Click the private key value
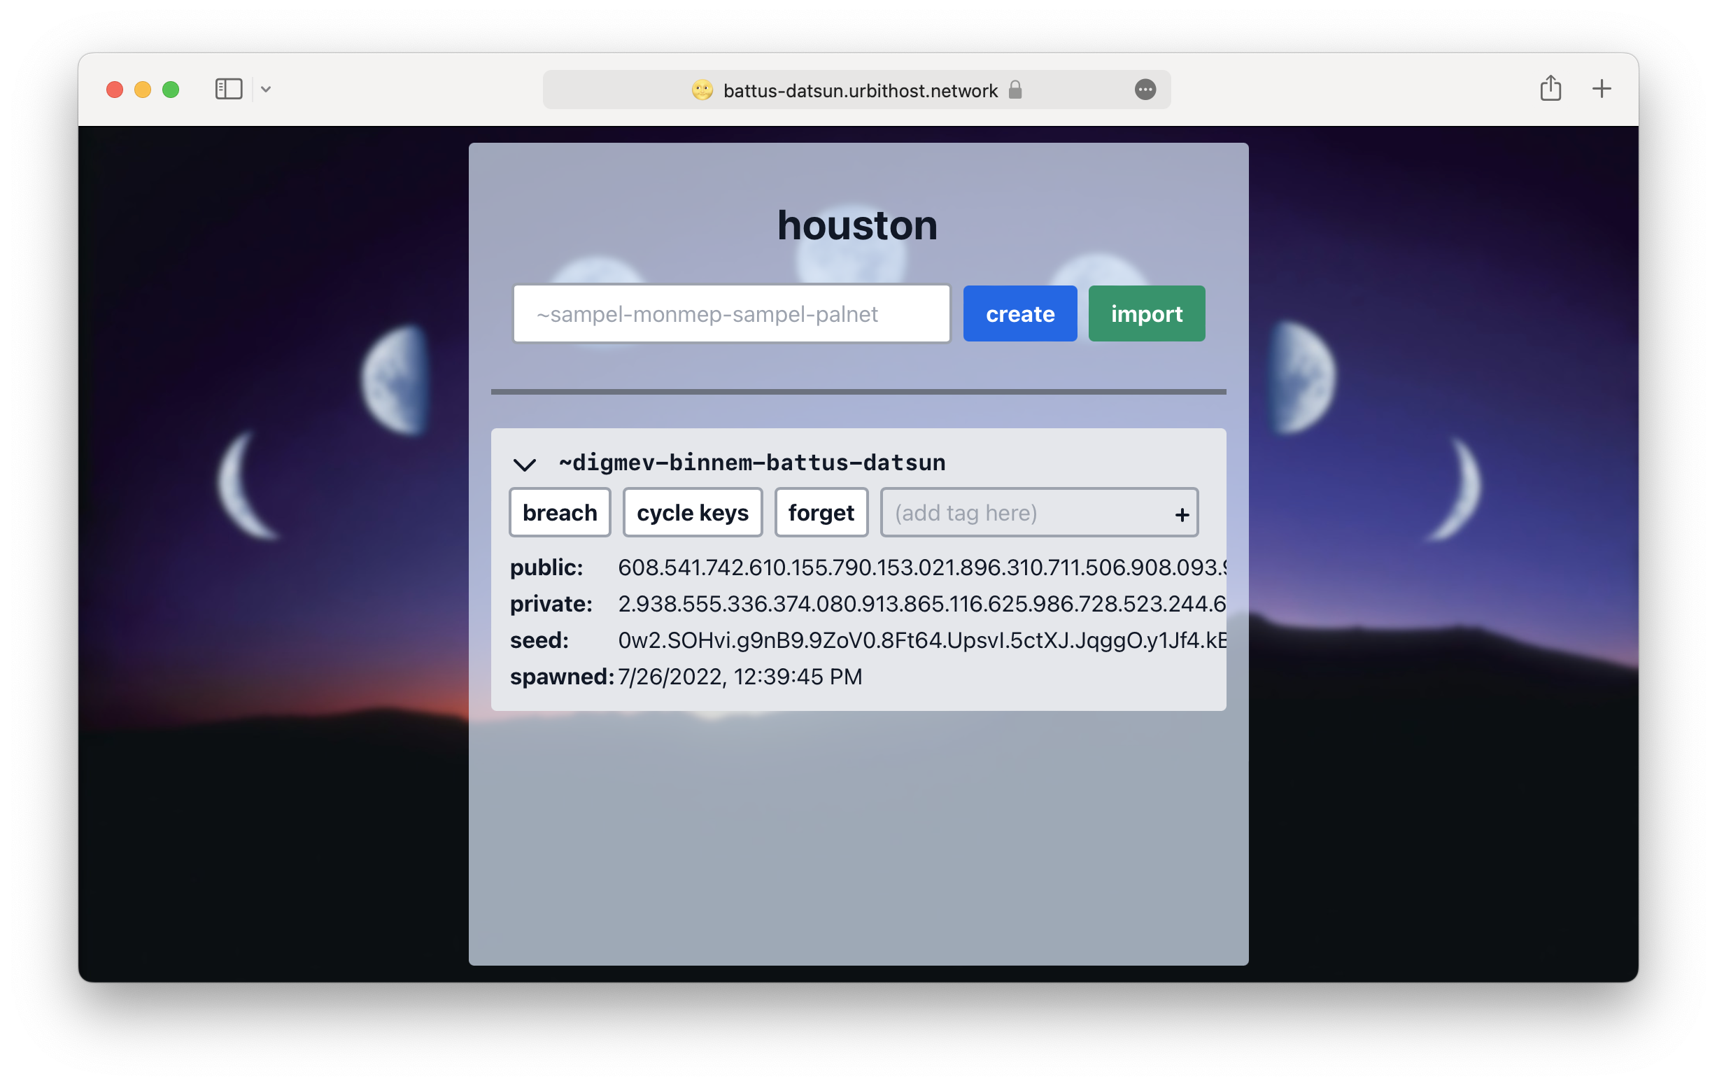1717x1086 pixels. click(922, 604)
